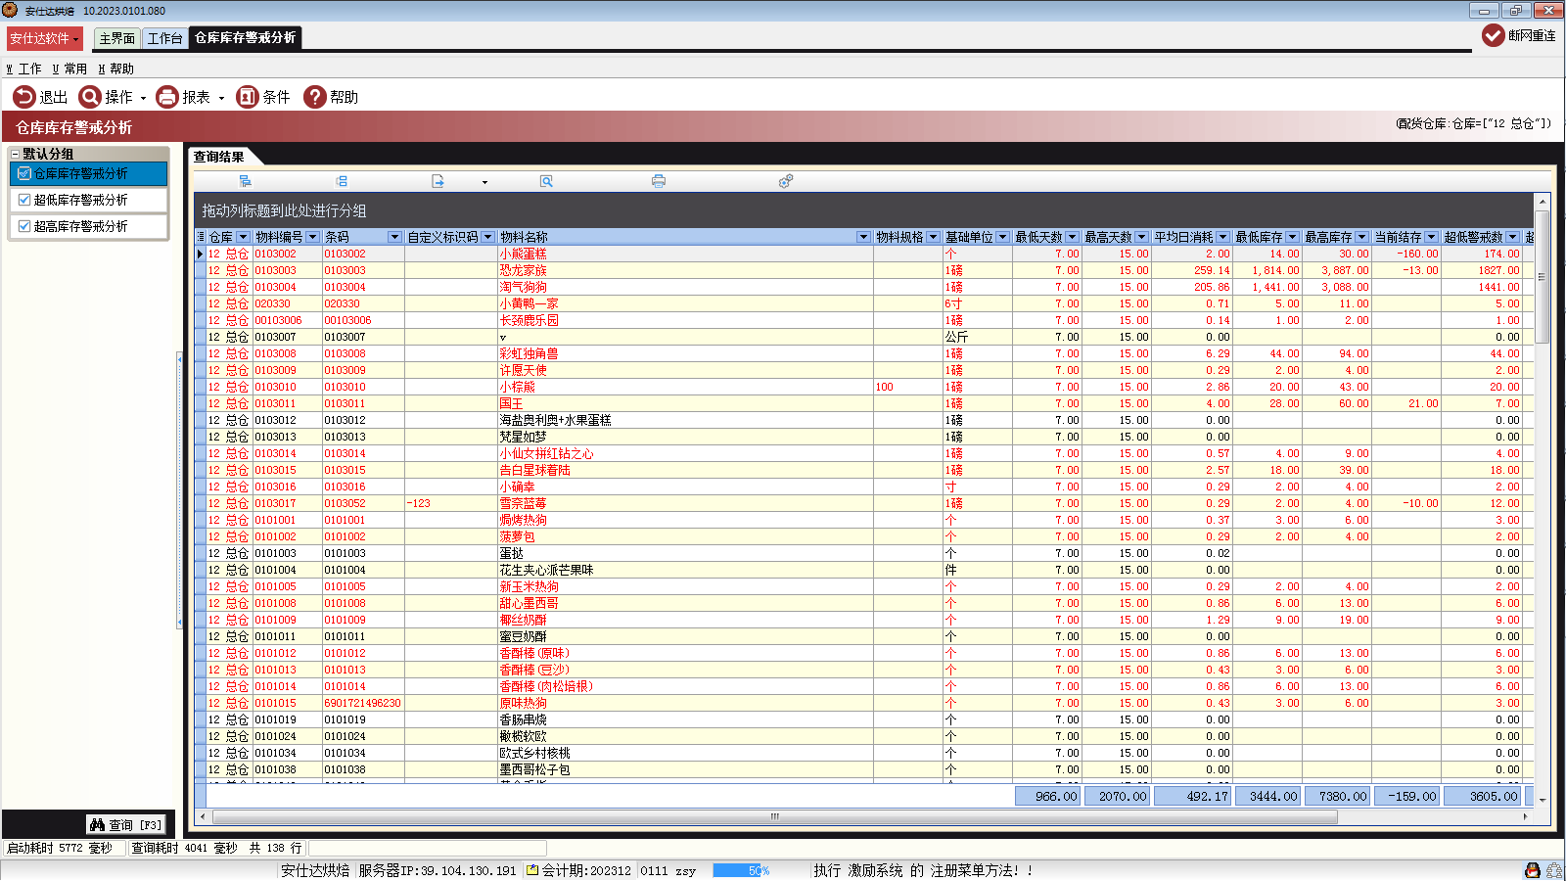
Task: Click the empty status input field beside 共 138 行
Action: (427, 848)
